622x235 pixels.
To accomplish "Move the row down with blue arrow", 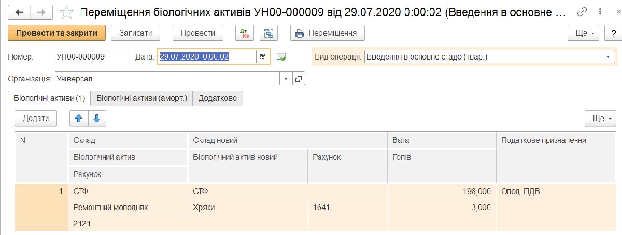I will tap(97, 119).
